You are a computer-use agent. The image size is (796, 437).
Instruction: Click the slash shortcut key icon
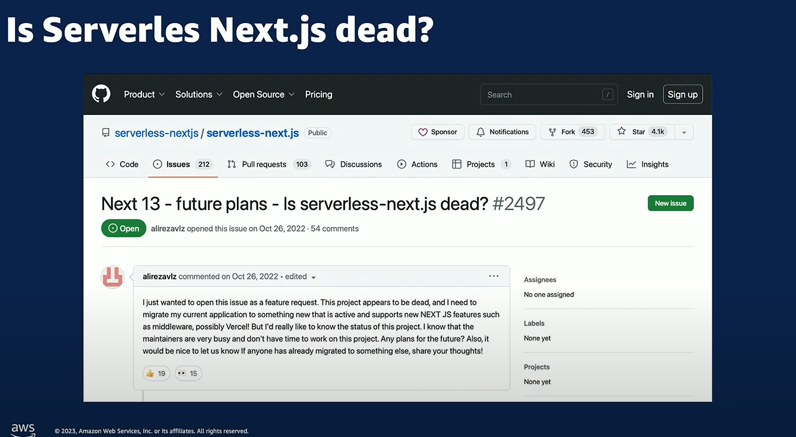point(607,94)
